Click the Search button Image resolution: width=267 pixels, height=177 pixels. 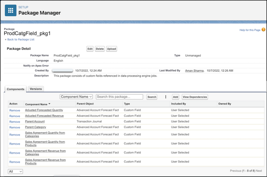[x=152, y=97]
